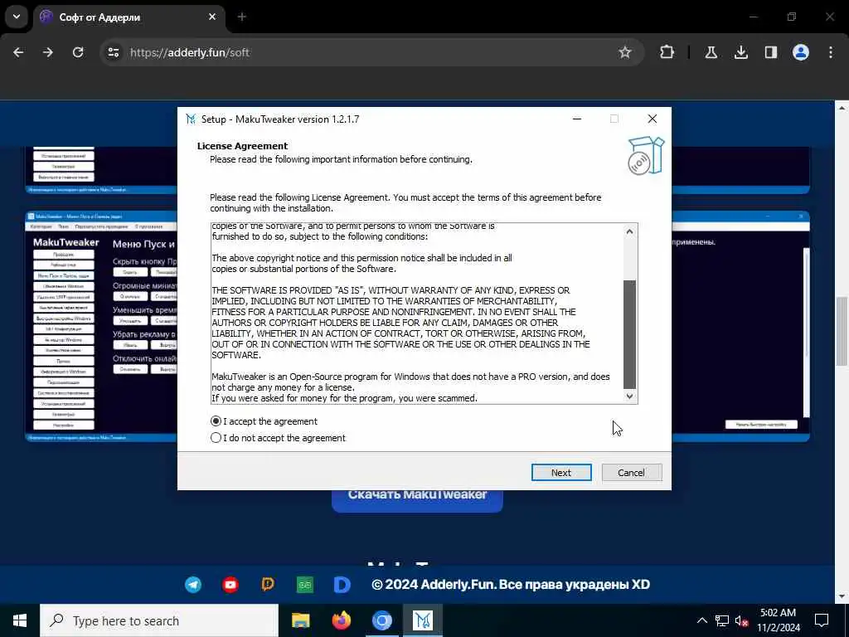Click MakuTweaker logo in setup title bar

(191, 119)
